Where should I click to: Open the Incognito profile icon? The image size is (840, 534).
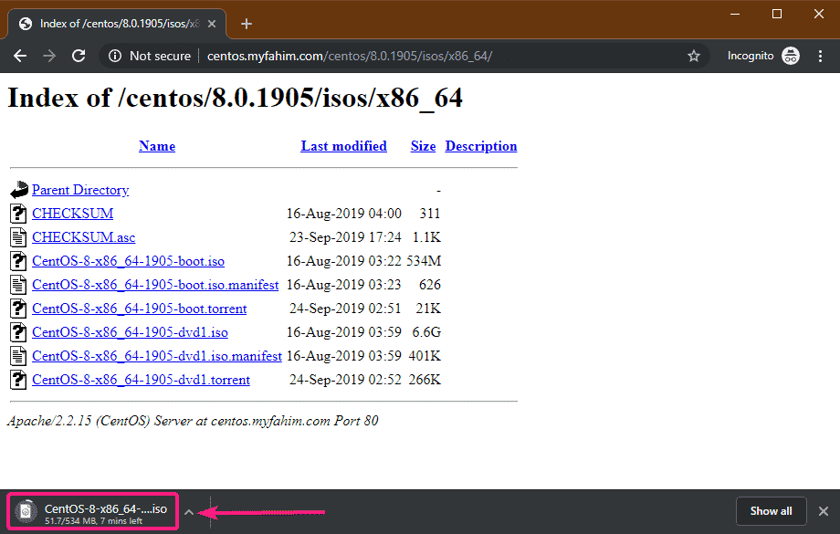[x=791, y=56]
